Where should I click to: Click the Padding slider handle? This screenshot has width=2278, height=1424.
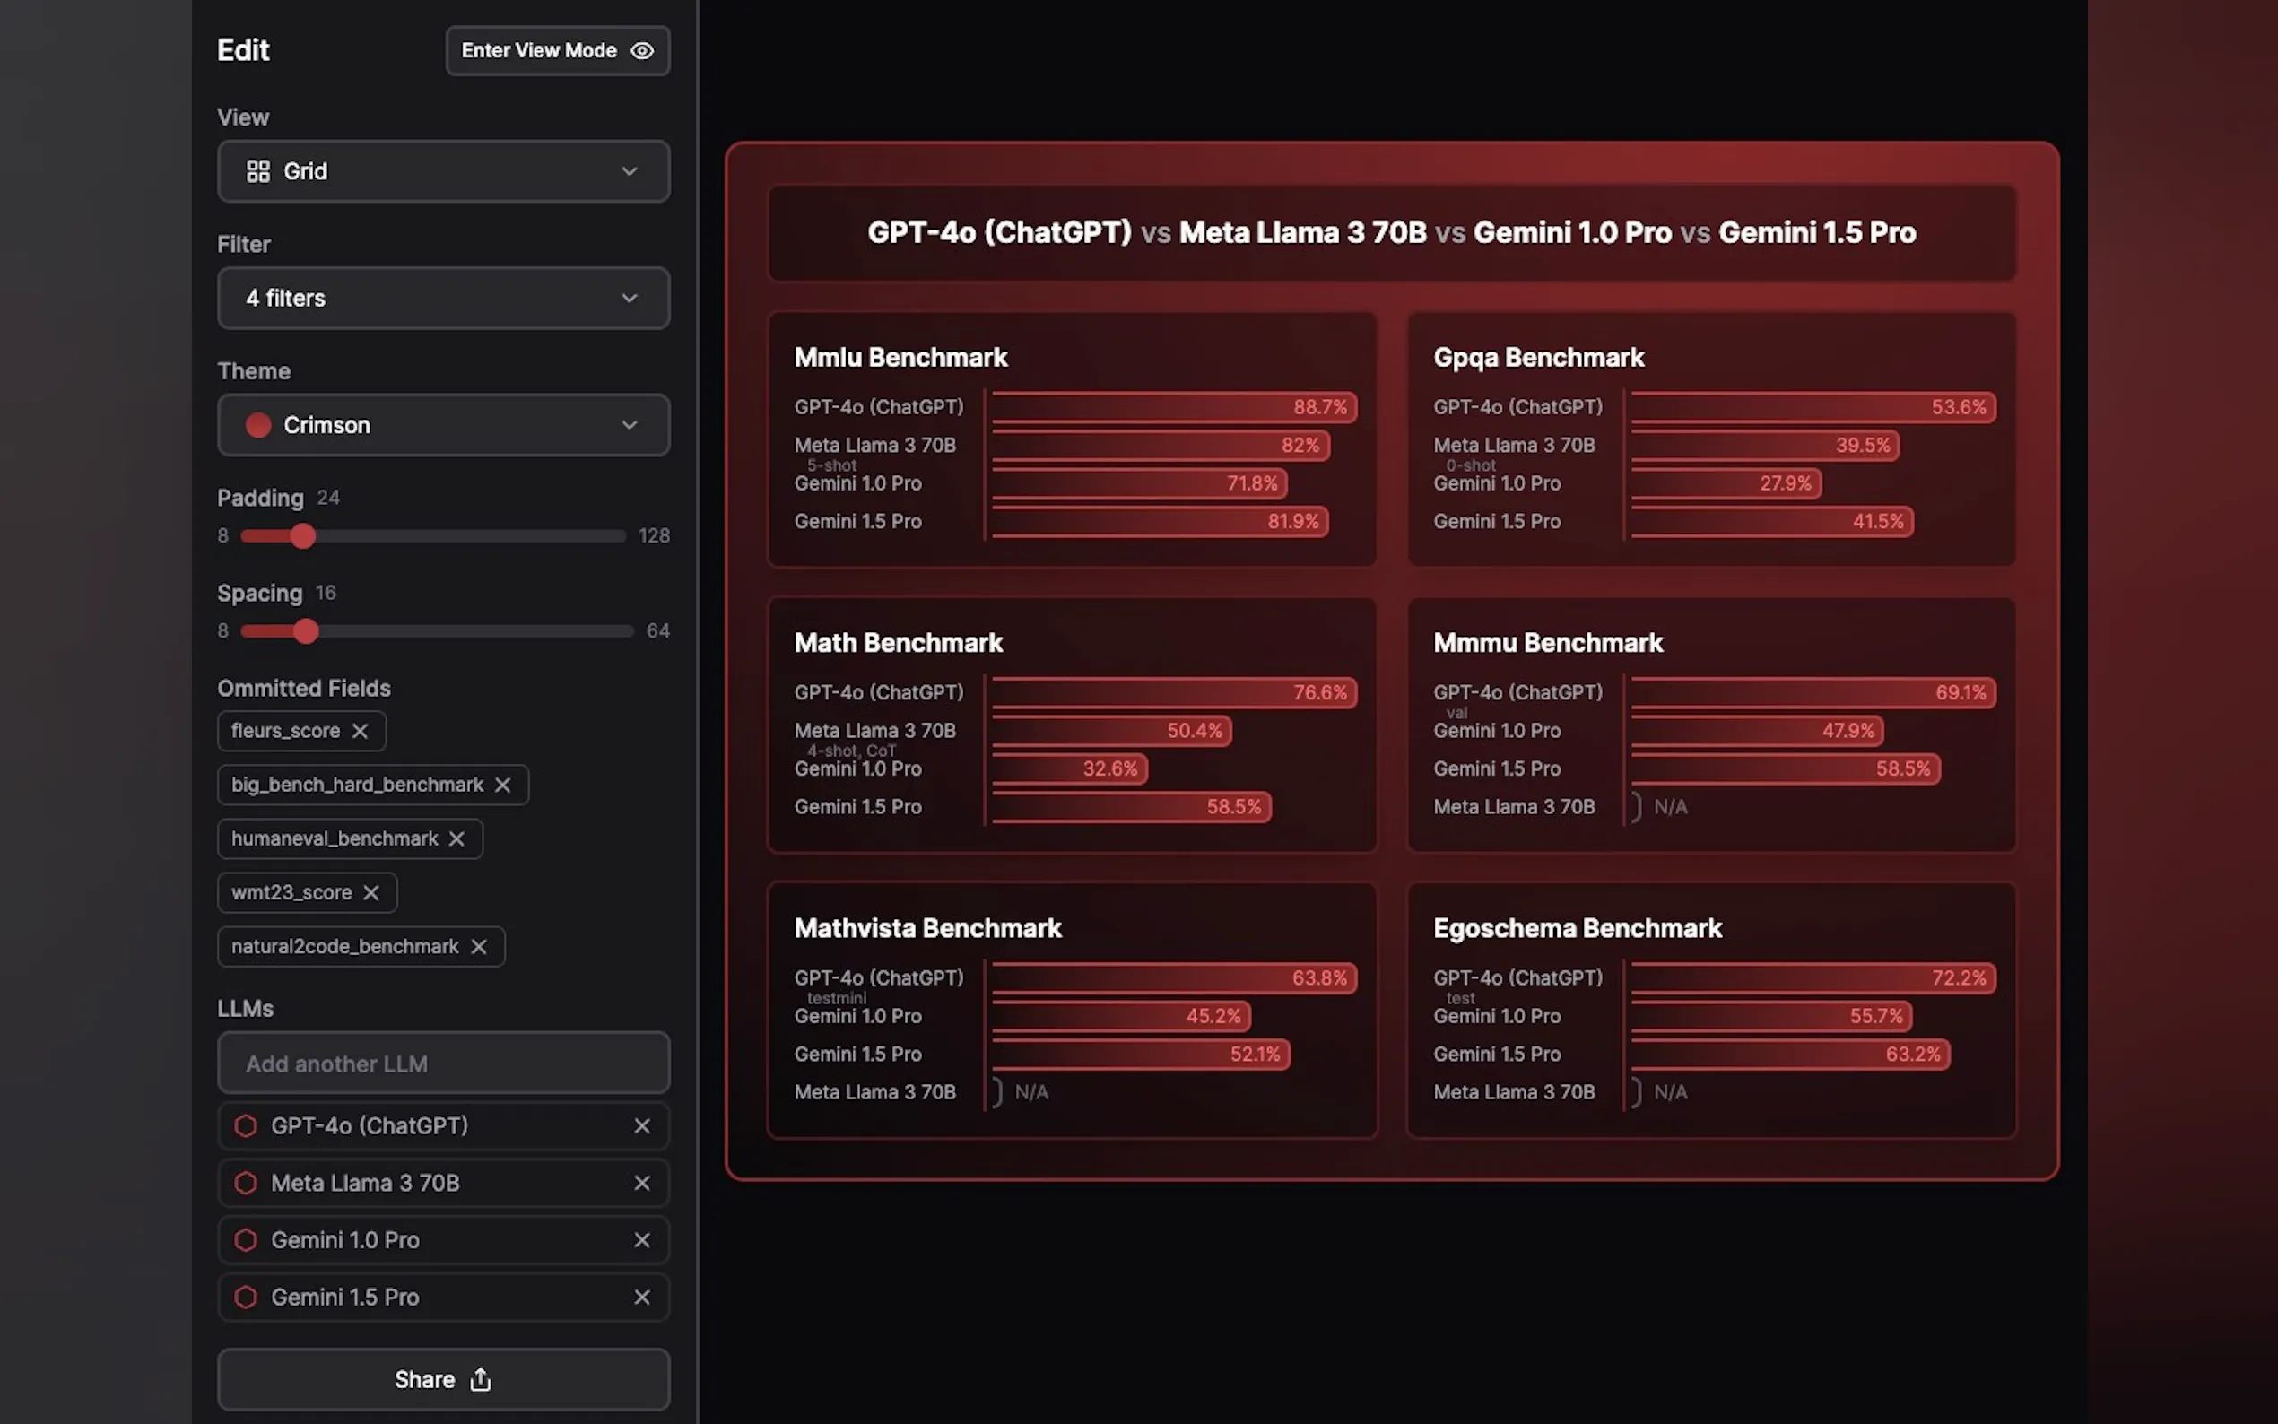(x=302, y=536)
